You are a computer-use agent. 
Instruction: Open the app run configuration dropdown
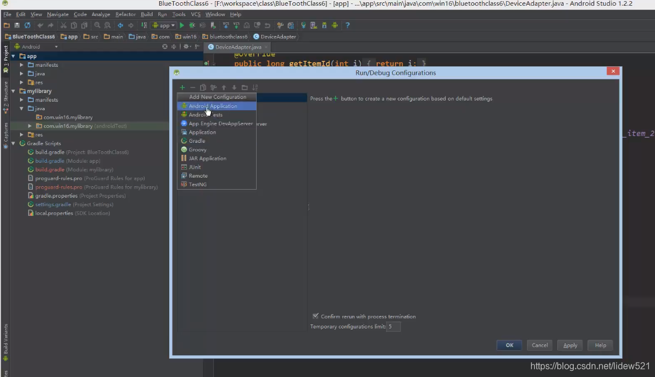pos(163,26)
